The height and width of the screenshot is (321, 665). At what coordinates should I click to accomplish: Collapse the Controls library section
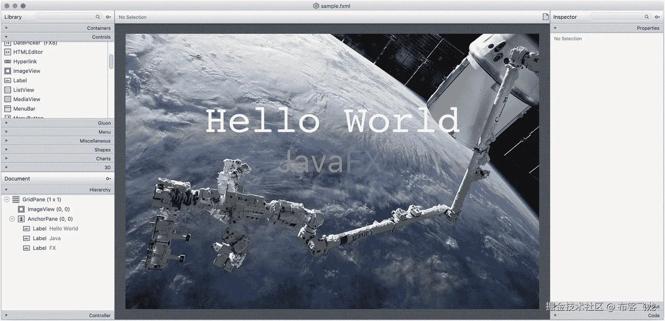coord(6,37)
